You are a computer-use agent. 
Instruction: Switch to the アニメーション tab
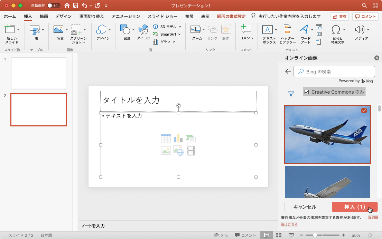coord(126,16)
